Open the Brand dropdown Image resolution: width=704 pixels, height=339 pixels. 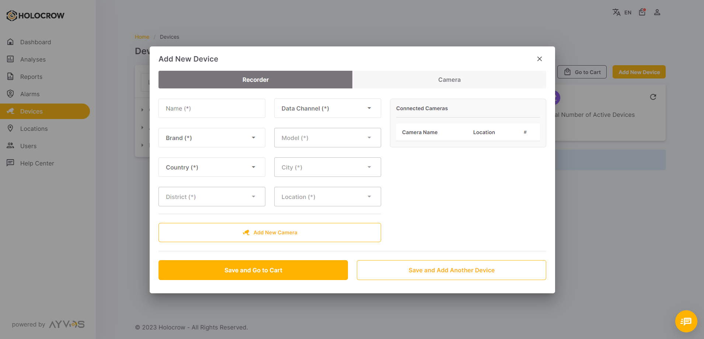212,138
